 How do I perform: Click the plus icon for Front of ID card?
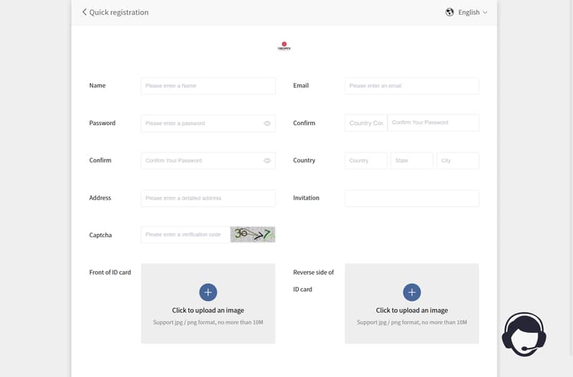click(208, 293)
